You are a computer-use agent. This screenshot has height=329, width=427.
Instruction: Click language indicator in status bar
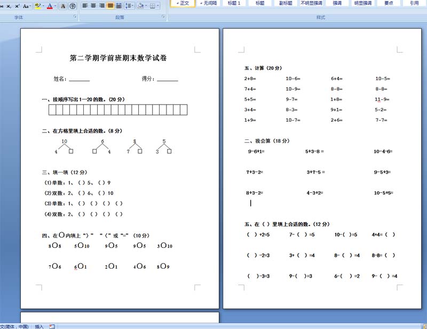tap(14, 326)
